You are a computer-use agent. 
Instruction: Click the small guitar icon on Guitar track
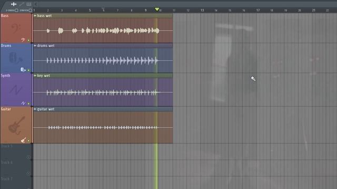click(23, 140)
